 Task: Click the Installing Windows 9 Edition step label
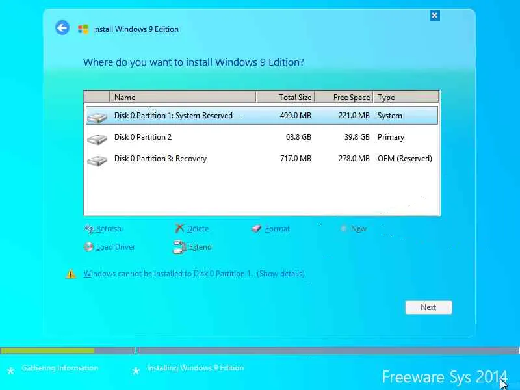coord(196,368)
